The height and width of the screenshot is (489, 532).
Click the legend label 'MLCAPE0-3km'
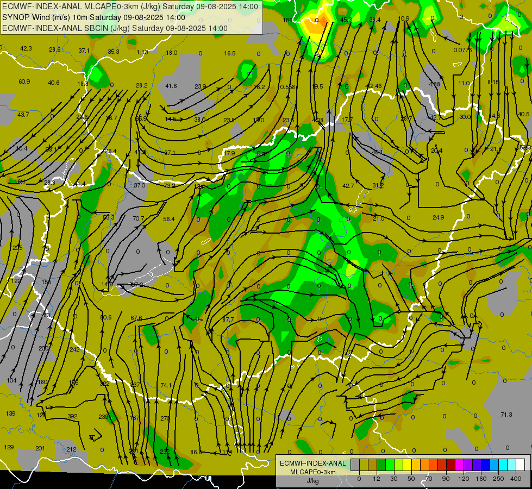click(x=312, y=472)
